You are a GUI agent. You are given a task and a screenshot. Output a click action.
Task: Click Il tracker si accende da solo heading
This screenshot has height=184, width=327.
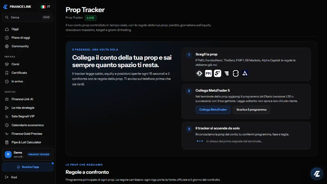[217, 128]
